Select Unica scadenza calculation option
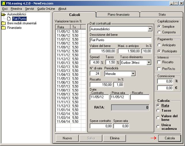 point(167,127)
